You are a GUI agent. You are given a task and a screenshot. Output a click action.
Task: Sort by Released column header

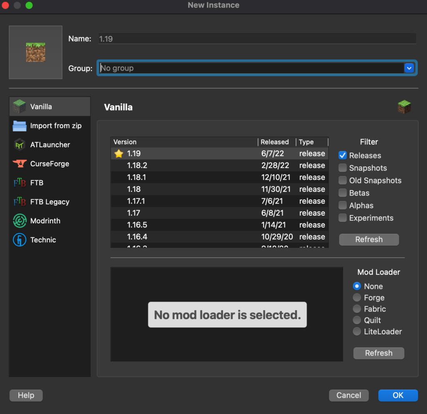pos(277,142)
